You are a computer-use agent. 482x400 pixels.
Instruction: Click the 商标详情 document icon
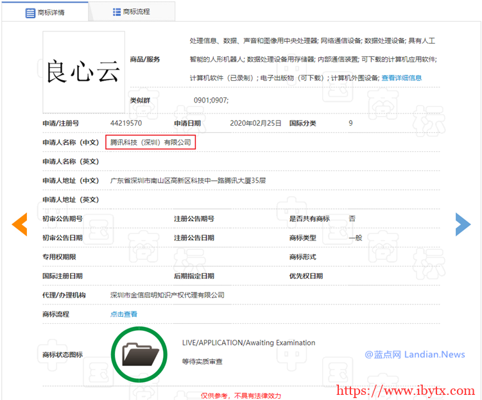30,13
